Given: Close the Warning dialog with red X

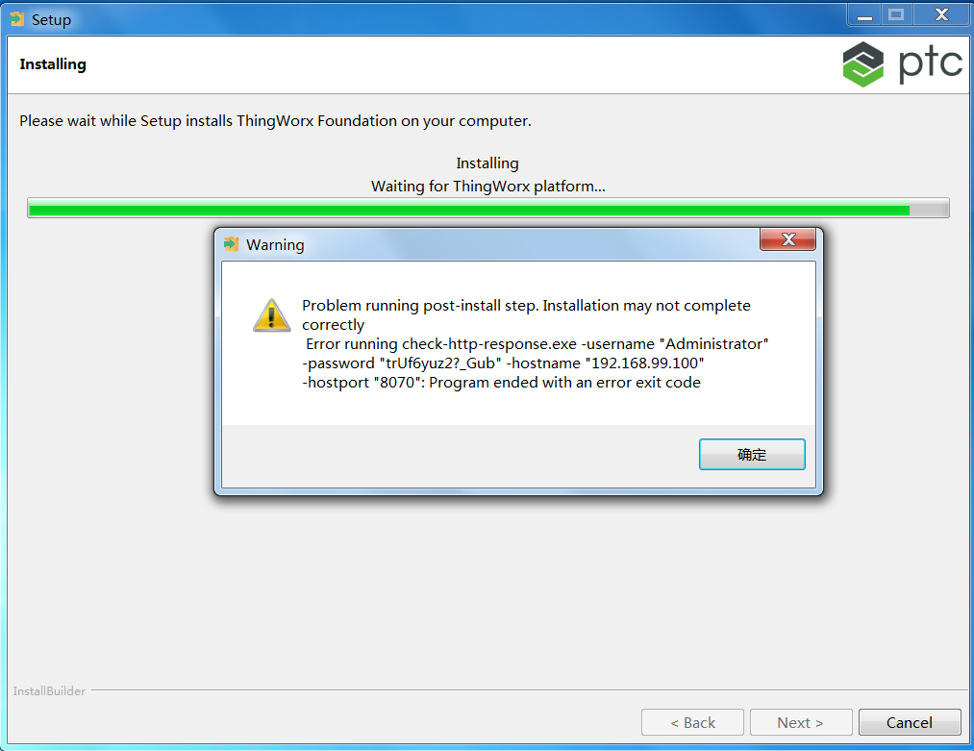Looking at the screenshot, I should click(787, 239).
